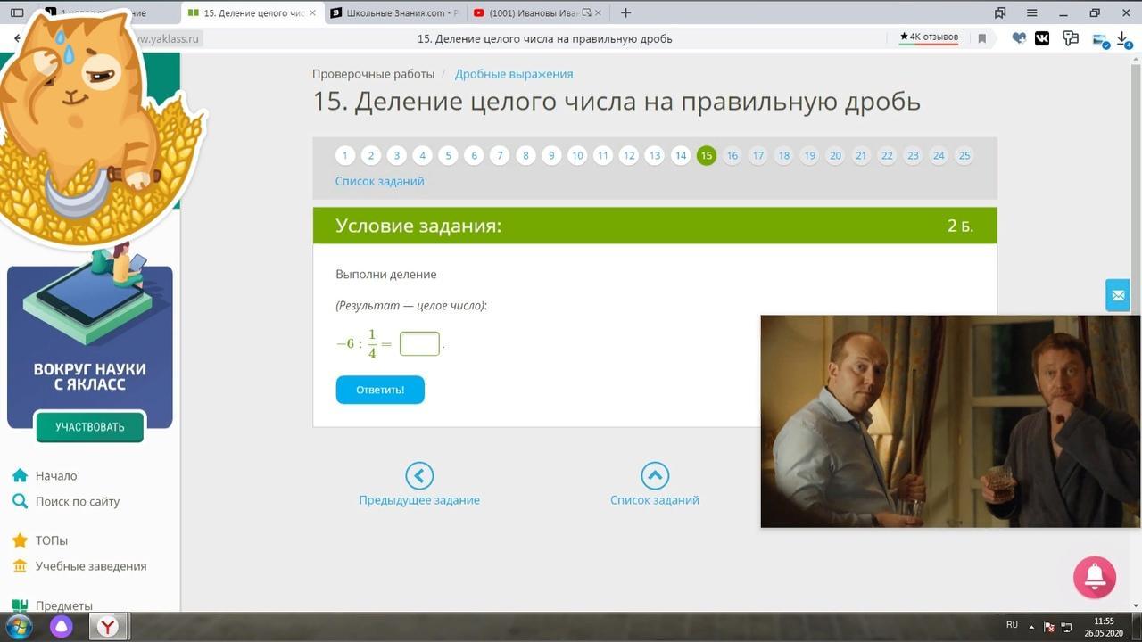Go to task number 20
This screenshot has height=642, width=1142.
click(835, 155)
